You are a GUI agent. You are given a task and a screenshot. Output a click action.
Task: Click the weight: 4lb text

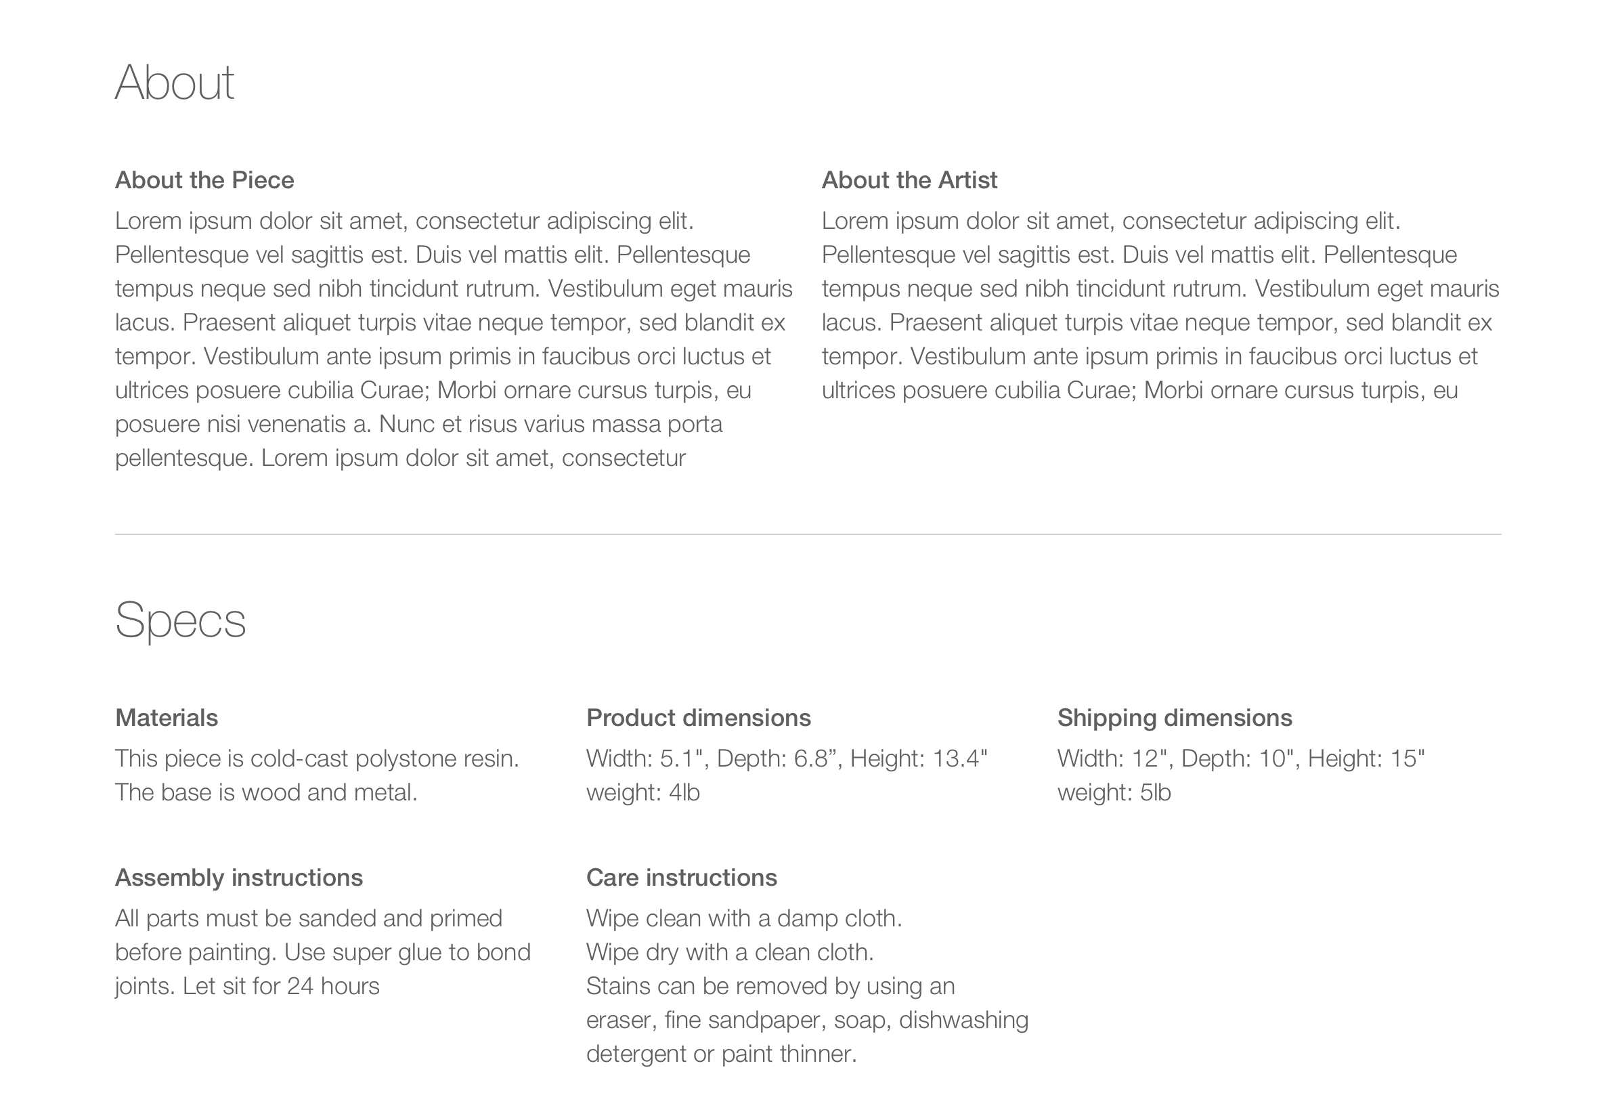[642, 792]
